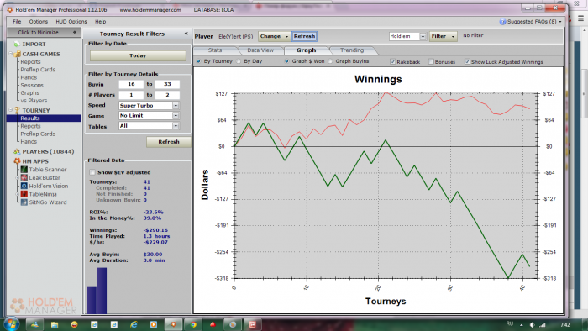Collapse the CASH GAMES tree node
588x331 pixels.
pos(10,54)
